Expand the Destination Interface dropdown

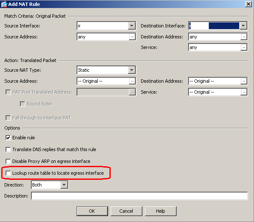243,26
